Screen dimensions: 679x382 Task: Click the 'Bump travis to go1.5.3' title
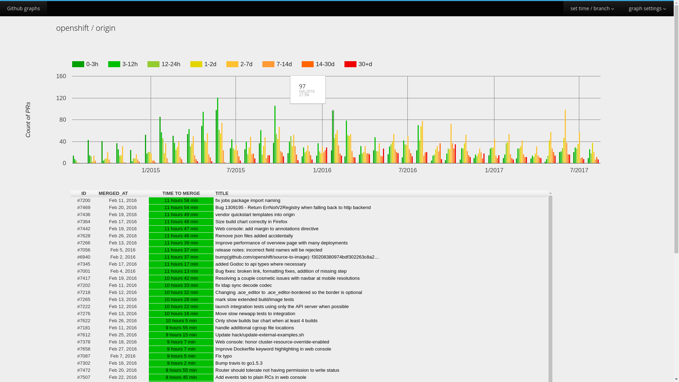239,363
